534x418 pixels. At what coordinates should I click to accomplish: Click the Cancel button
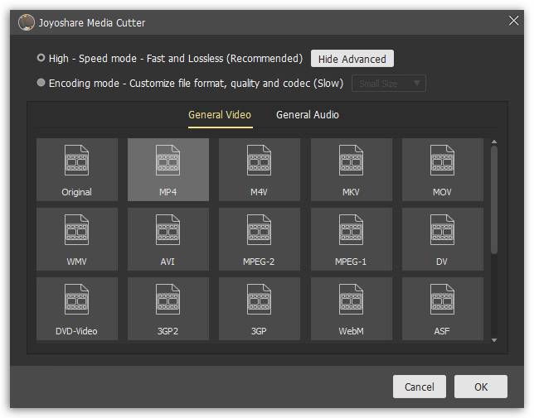coord(420,387)
